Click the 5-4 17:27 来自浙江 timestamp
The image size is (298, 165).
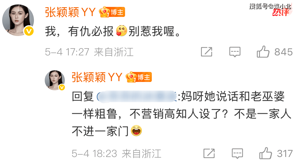point(89,52)
